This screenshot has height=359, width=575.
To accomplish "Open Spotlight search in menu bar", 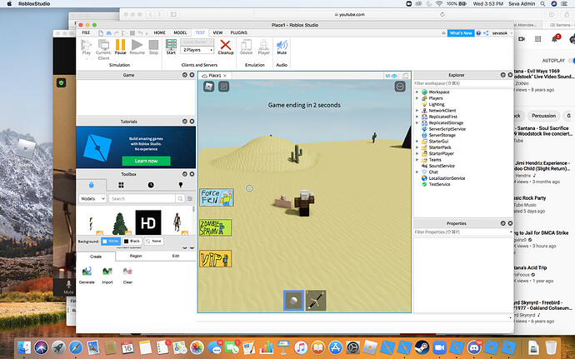I will click(x=542, y=3).
